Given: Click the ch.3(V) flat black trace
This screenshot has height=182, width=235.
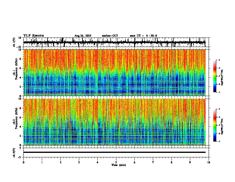Looking at the screenshot, I should click(x=115, y=152).
